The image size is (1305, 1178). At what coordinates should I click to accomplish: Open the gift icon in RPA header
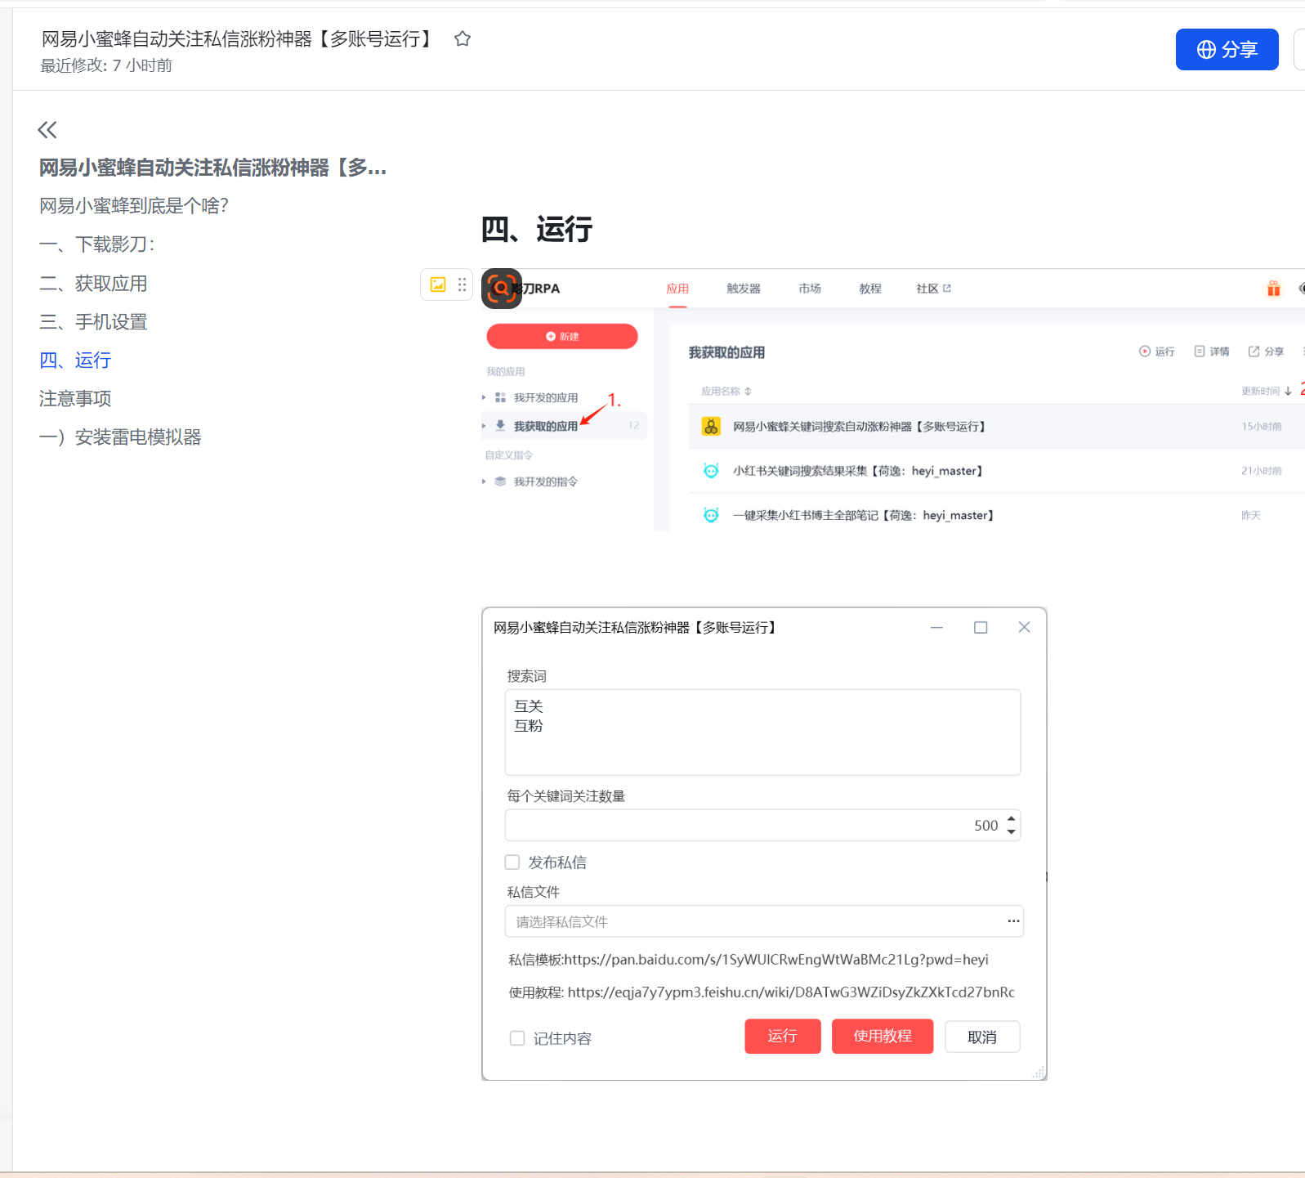tap(1274, 289)
